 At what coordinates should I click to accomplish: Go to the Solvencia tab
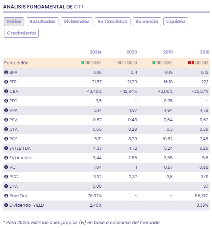147,22
